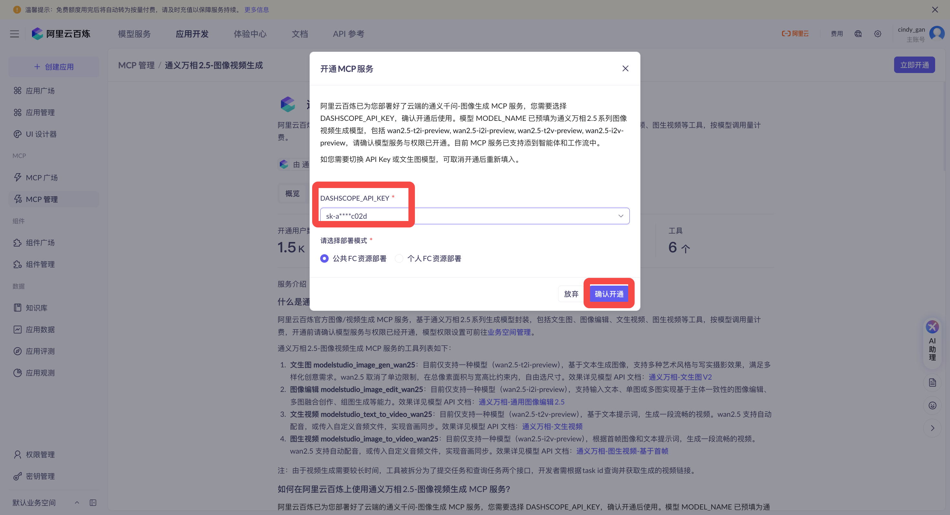
Task: Open 业务空间管理 link
Action: click(x=509, y=332)
